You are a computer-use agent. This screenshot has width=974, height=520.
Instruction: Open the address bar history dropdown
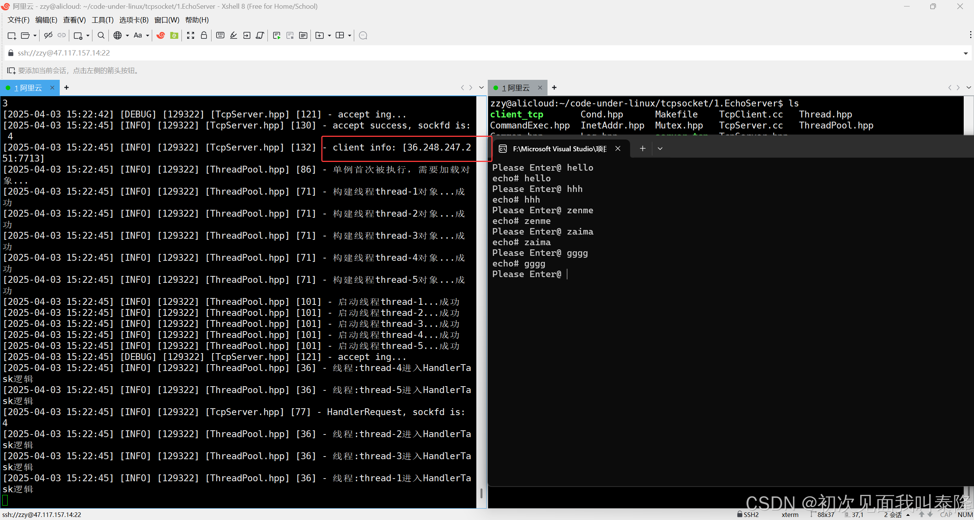coord(965,53)
